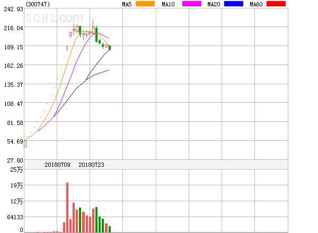Image resolution: width=318 pixels, height=233 pixels.
Task: Click the 25万 volume axis label
Action: tap(16, 169)
